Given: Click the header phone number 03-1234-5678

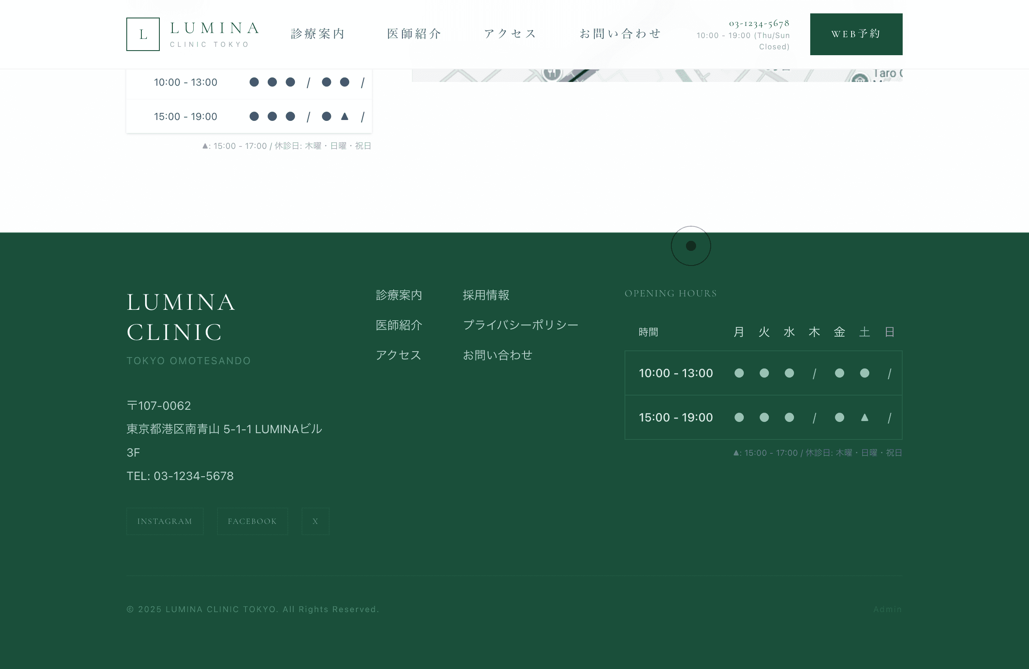Looking at the screenshot, I should [759, 23].
